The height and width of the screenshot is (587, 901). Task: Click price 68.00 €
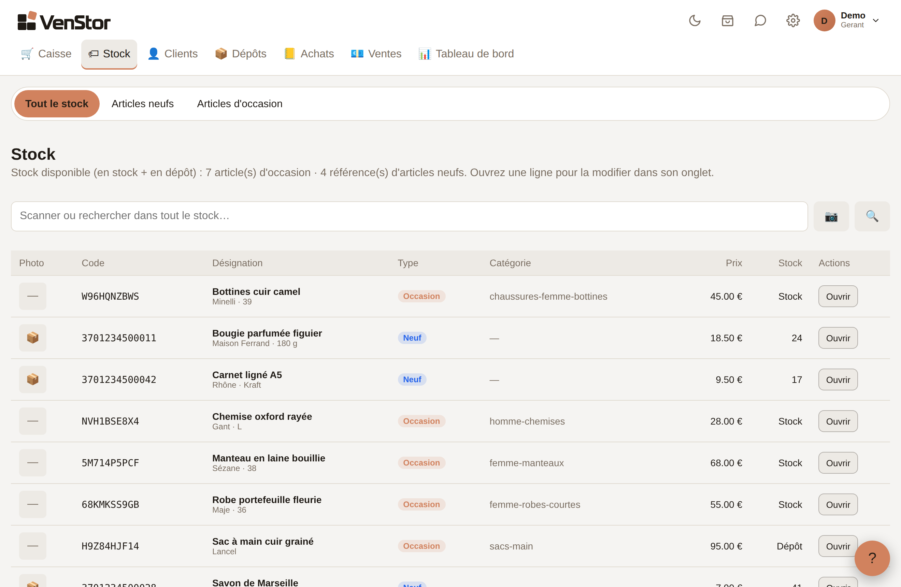tap(726, 463)
